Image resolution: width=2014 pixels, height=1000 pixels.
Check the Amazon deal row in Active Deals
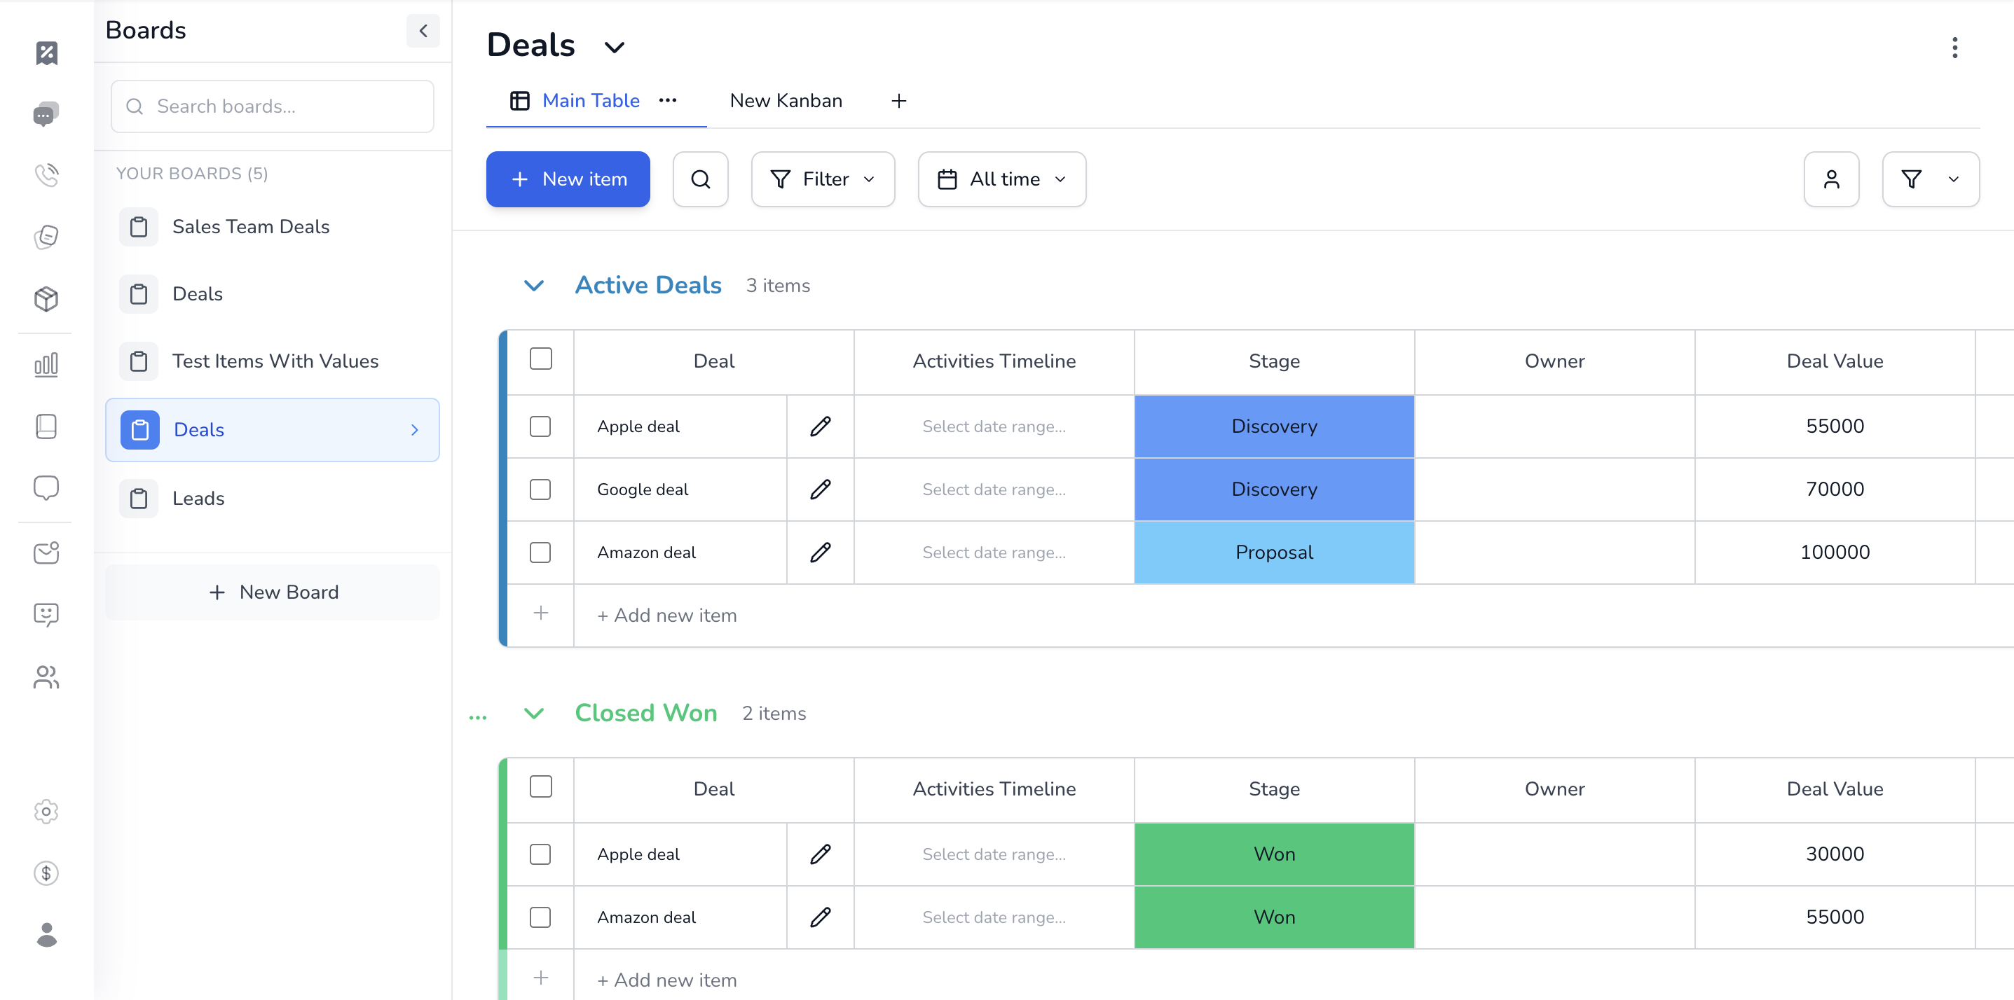coord(540,553)
